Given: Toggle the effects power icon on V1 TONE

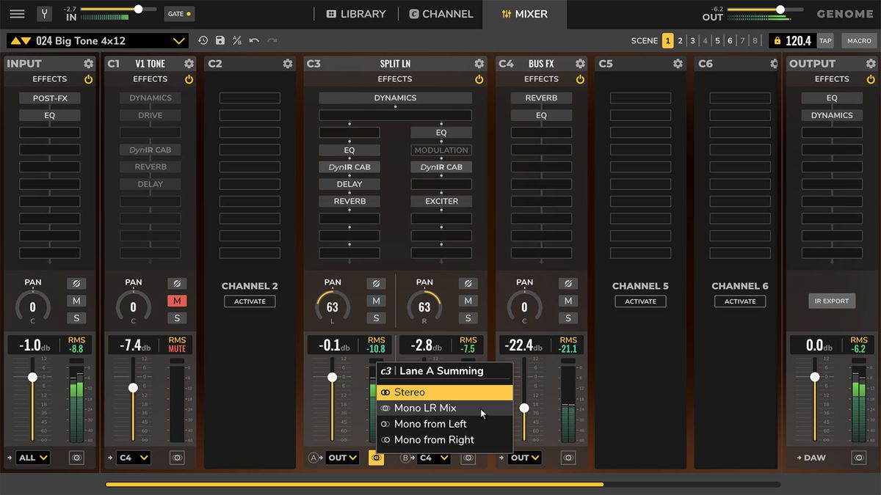Looking at the screenshot, I should click(189, 79).
